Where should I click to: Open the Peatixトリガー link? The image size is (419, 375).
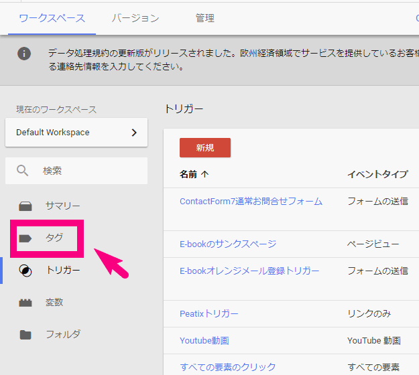pyautogui.click(x=208, y=313)
